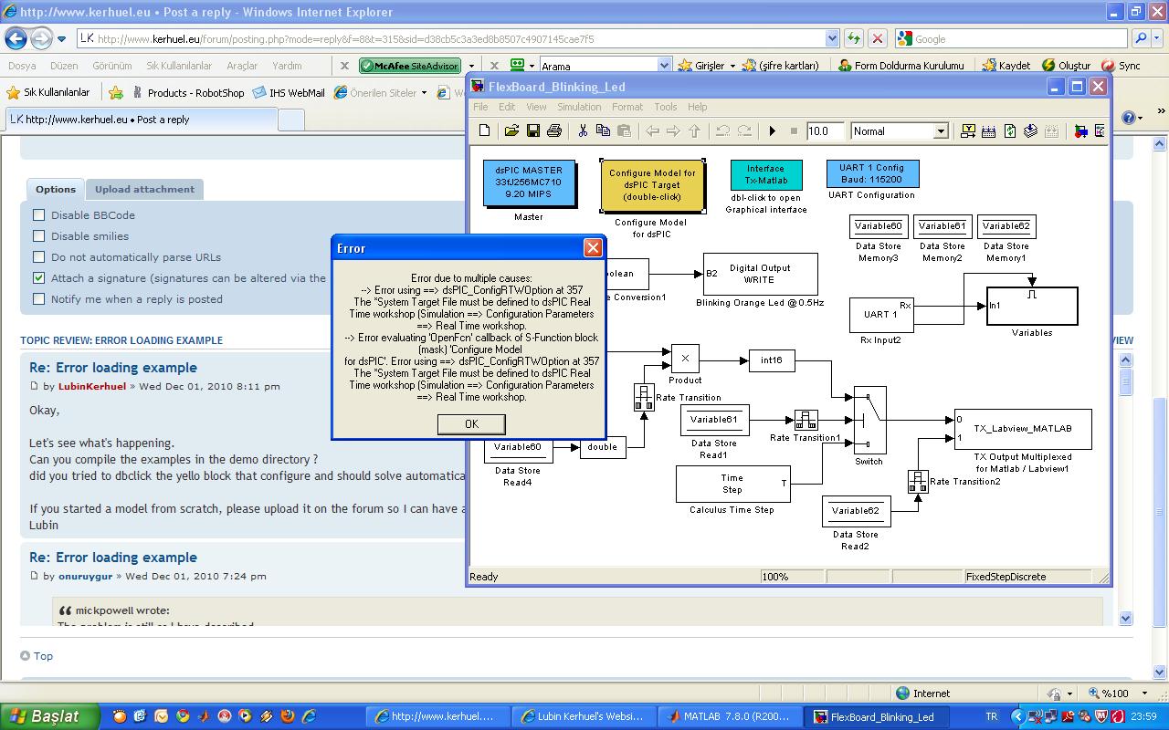Screen dimensions: 1169x730
Task: Click the Cut scissors icon in Simulink toolbar
Action: [582, 131]
